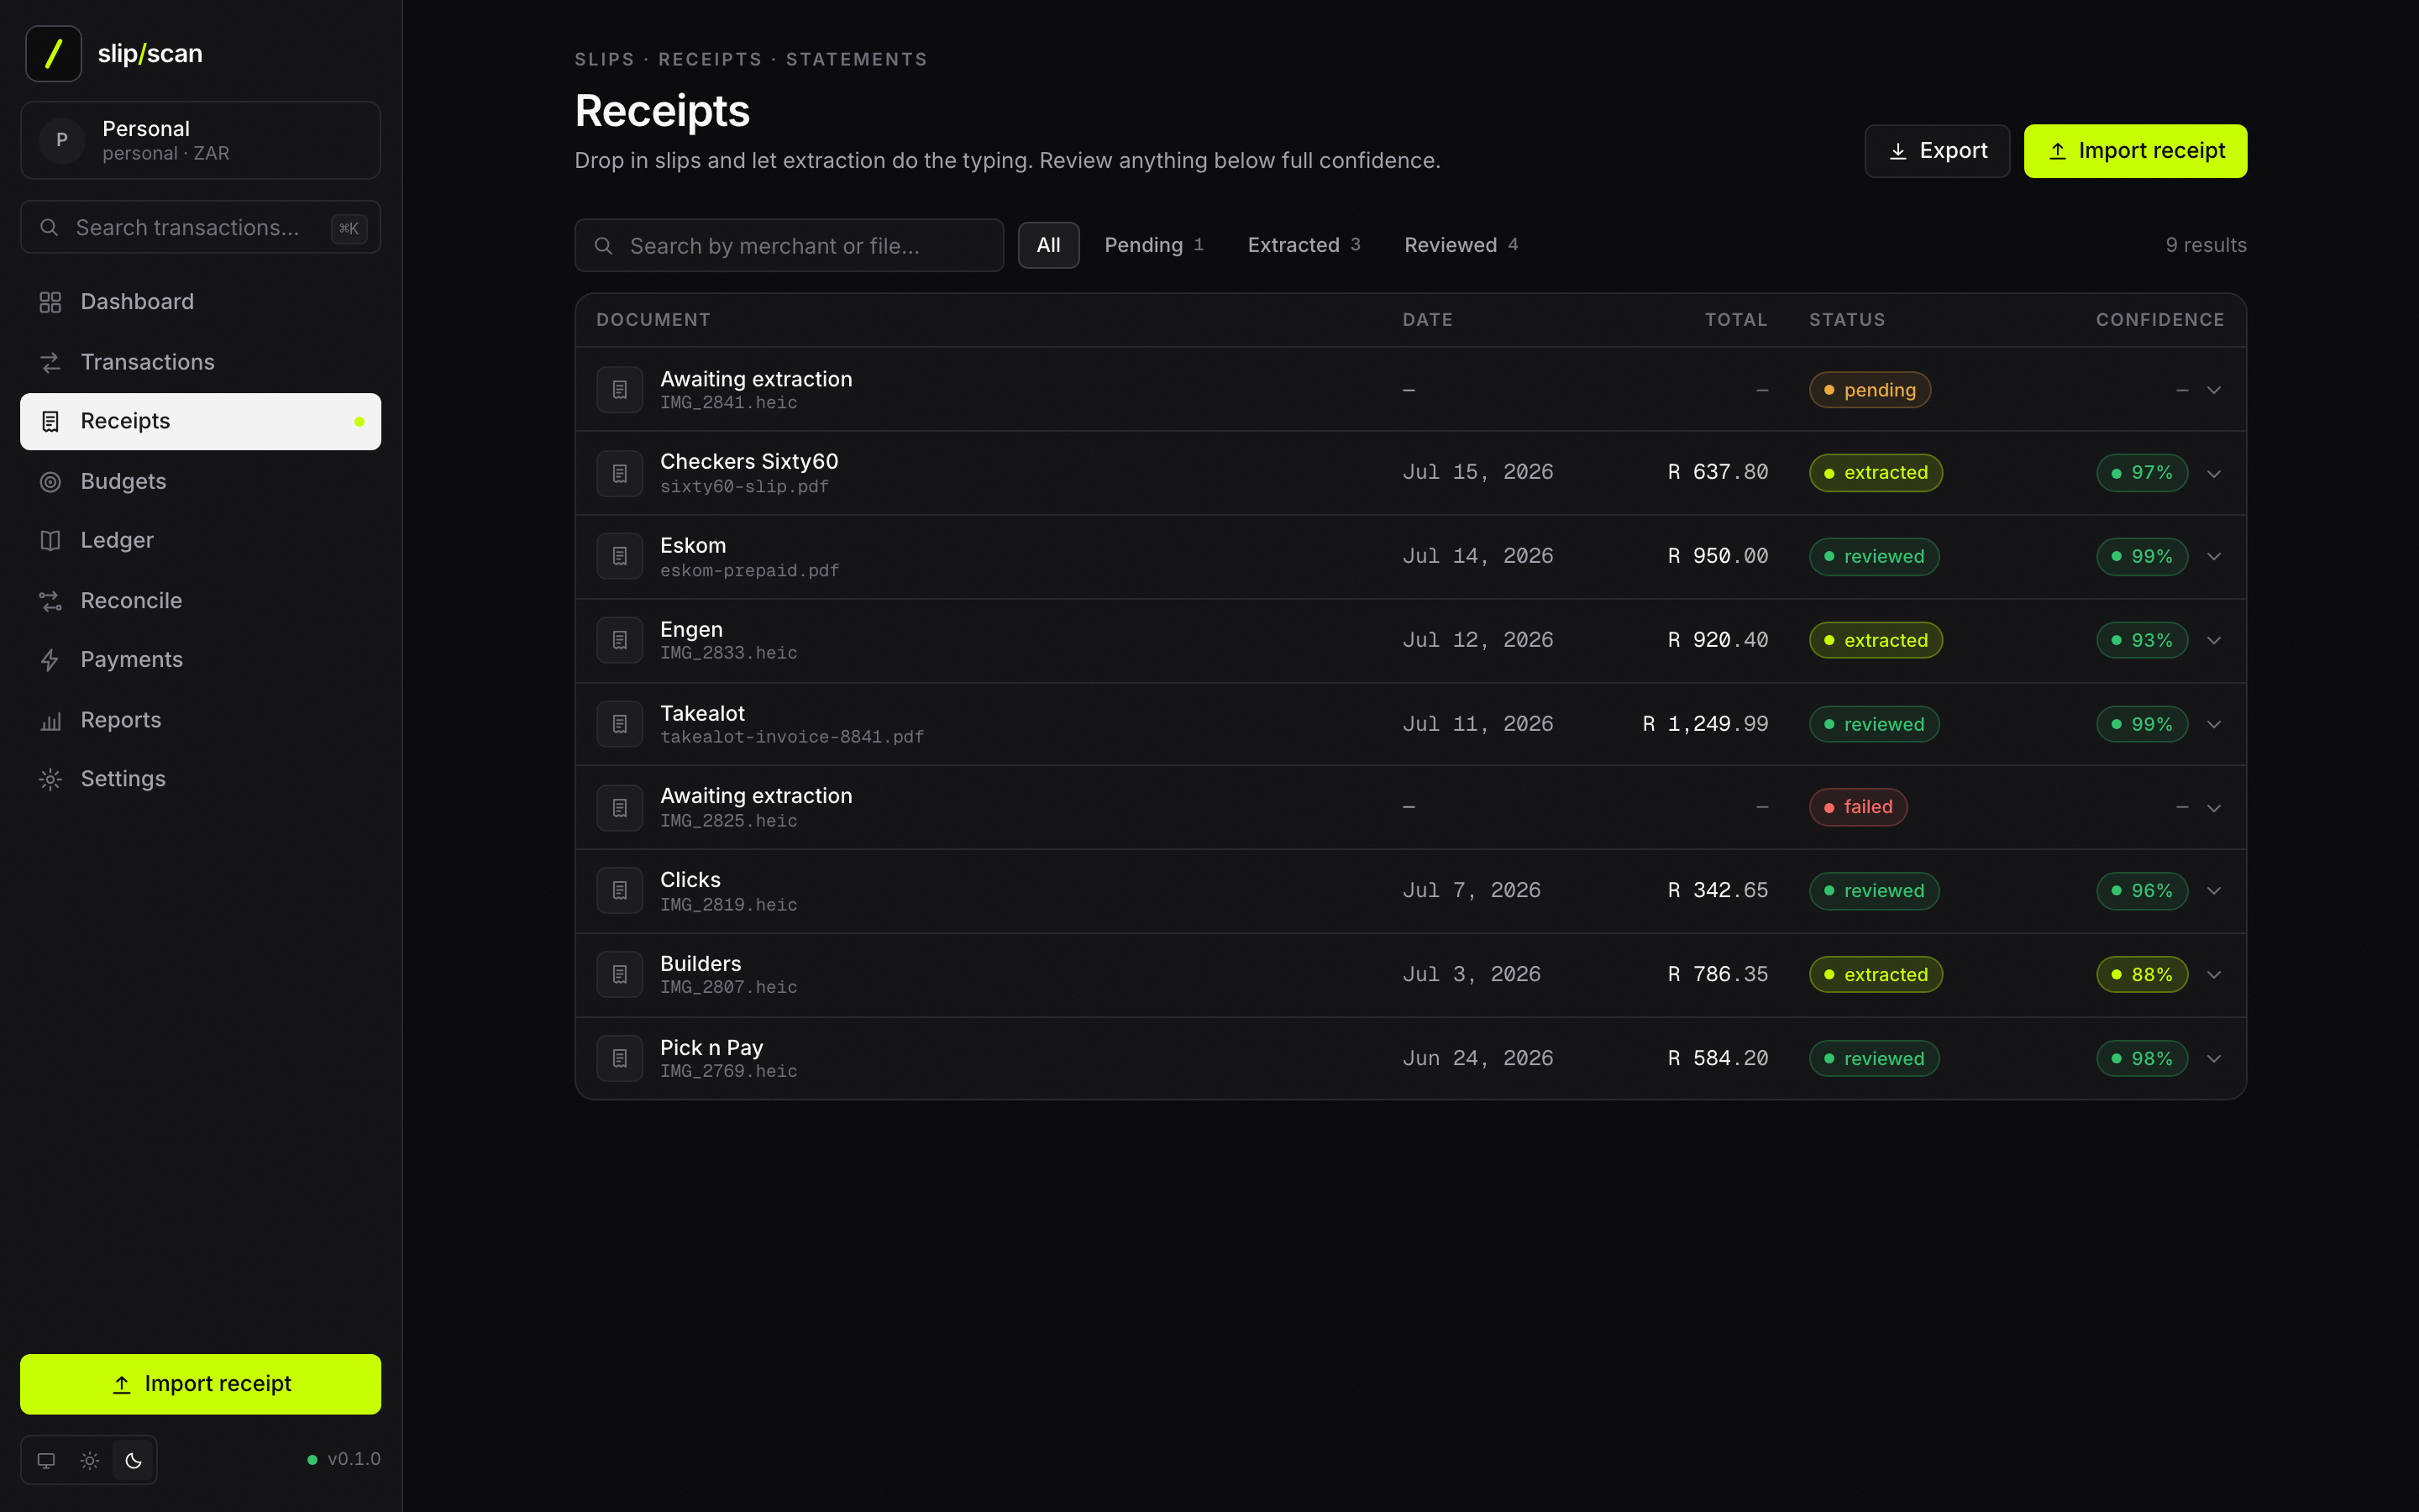This screenshot has width=2419, height=1512.
Task: Open the Personal workspace switcher
Action: (200, 140)
